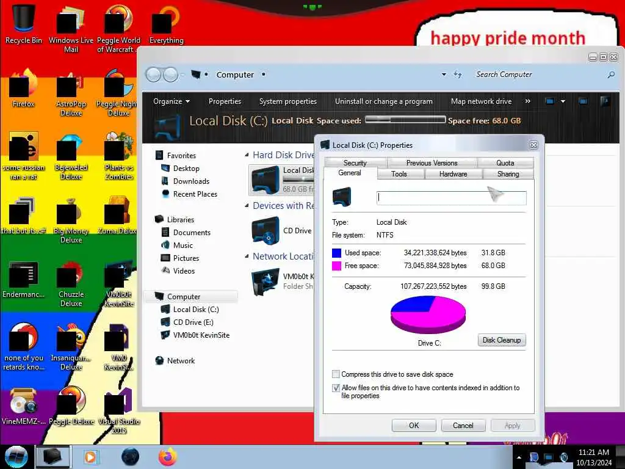Expand the address bar history dropdown arrow
Viewport: 625px width, 469px height.
[x=444, y=75]
